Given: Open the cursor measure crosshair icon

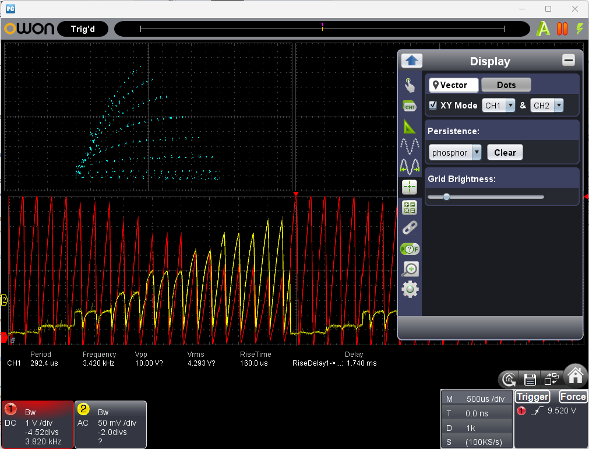Looking at the screenshot, I should tap(410, 187).
